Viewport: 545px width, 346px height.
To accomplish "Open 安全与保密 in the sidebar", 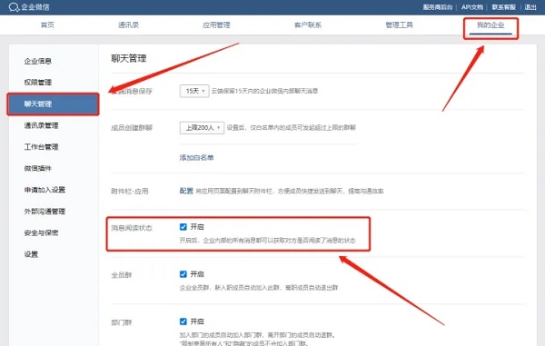I will pyautogui.click(x=41, y=232).
